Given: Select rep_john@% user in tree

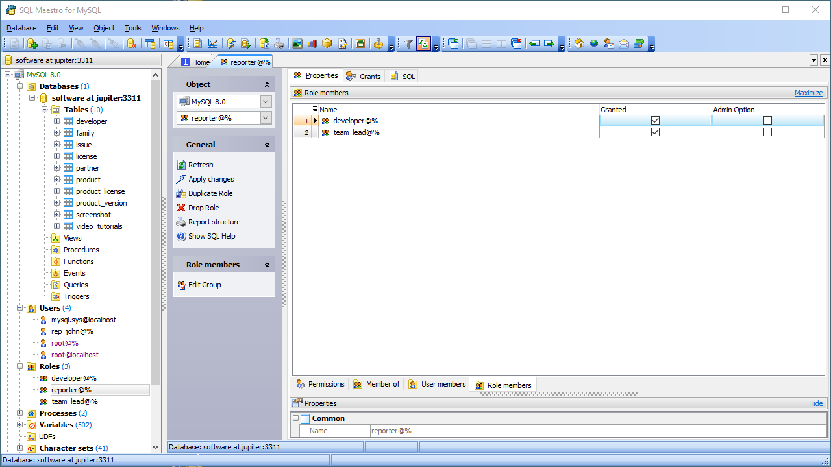Looking at the screenshot, I should (72, 331).
